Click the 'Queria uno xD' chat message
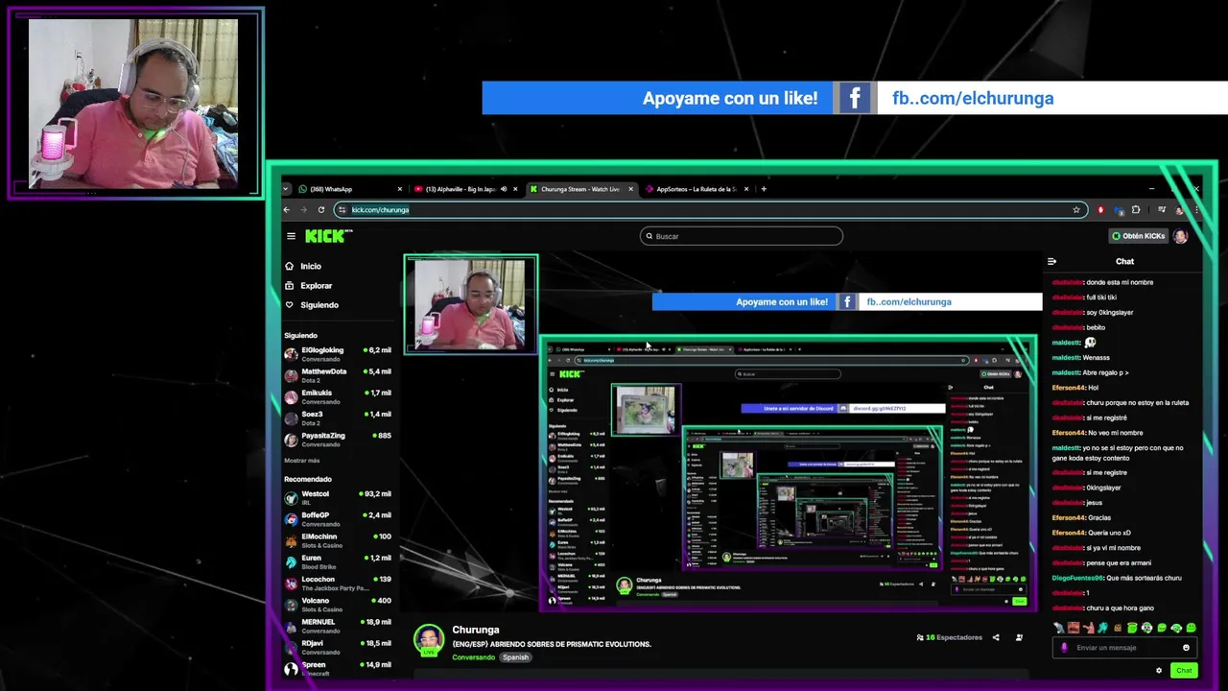Image resolution: width=1228 pixels, height=691 pixels. tap(1108, 533)
